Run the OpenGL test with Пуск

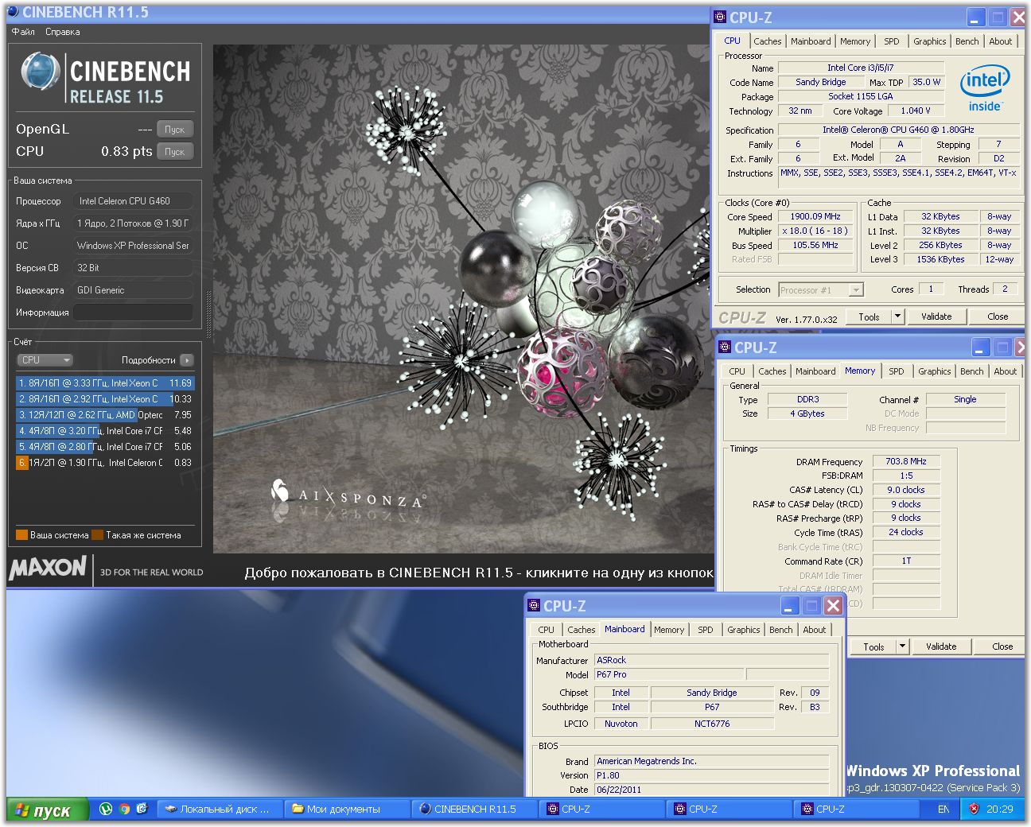click(174, 129)
